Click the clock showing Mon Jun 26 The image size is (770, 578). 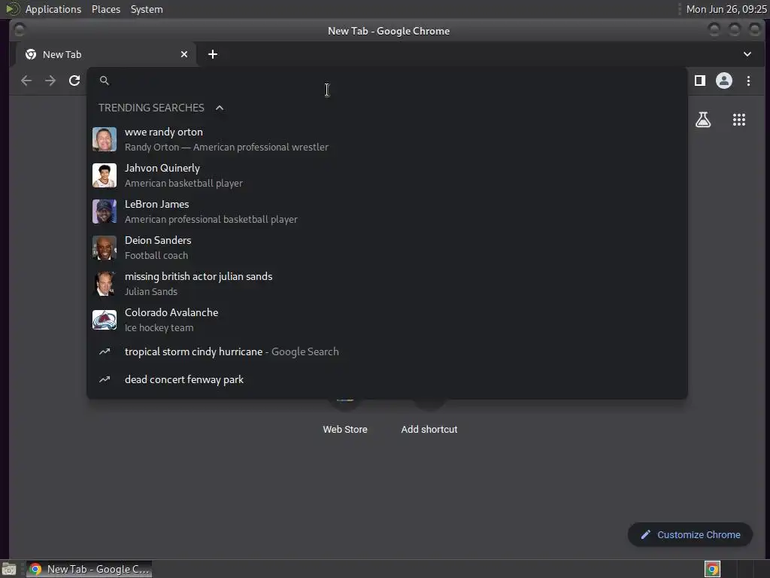click(x=726, y=9)
